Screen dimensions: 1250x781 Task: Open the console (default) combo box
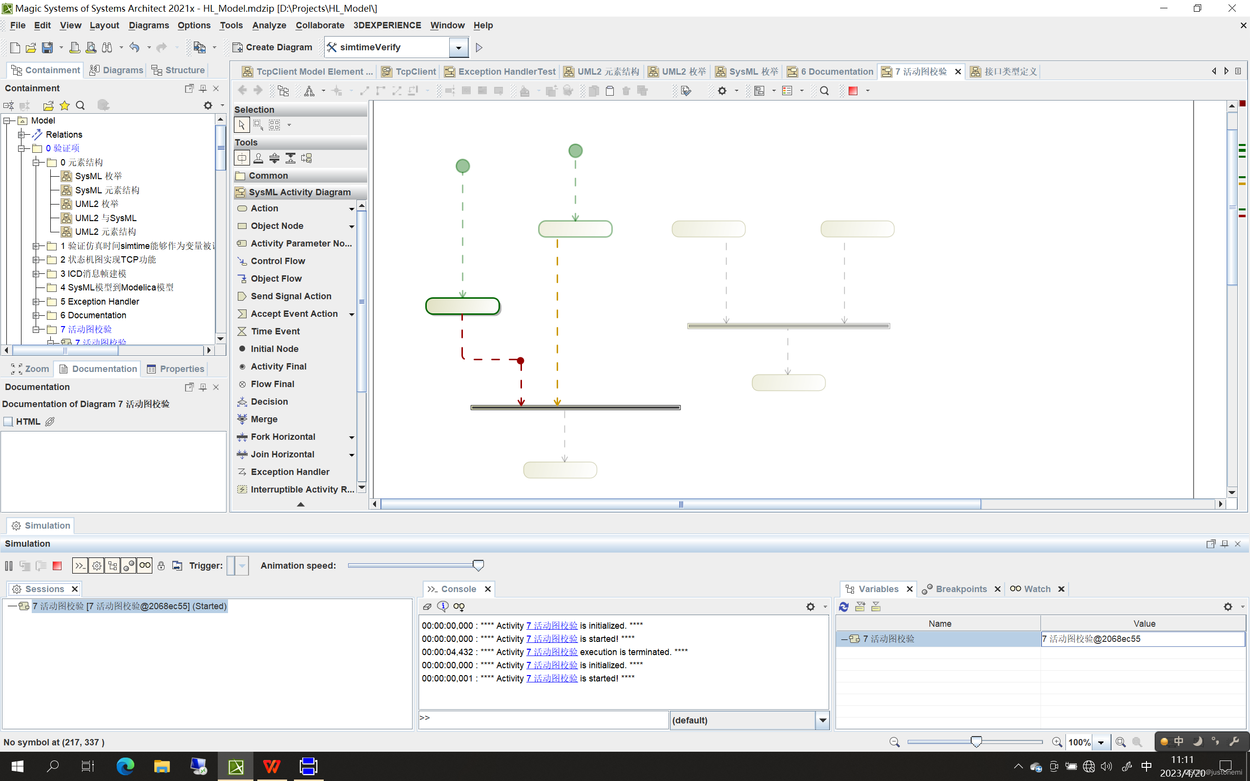822,720
